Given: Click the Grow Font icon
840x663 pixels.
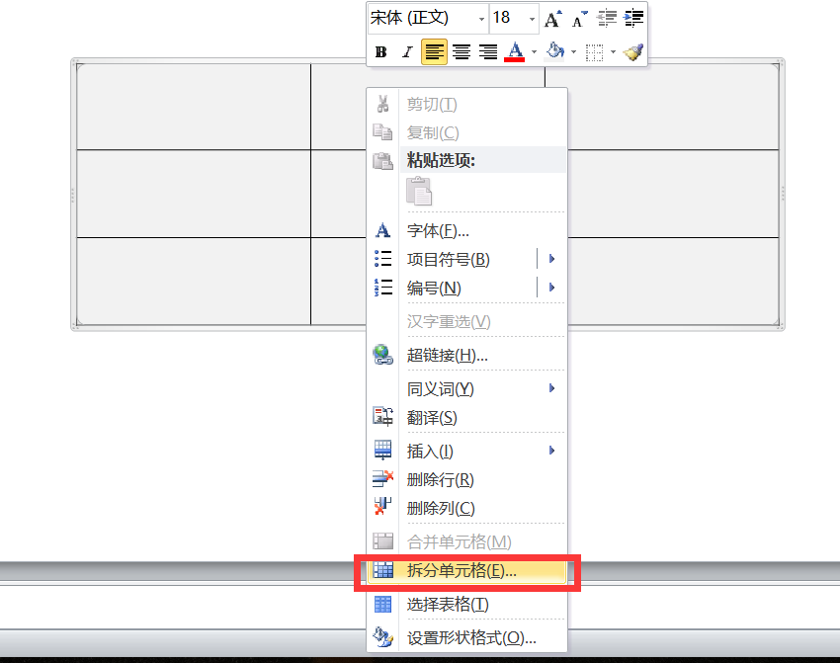Looking at the screenshot, I should click(552, 18).
